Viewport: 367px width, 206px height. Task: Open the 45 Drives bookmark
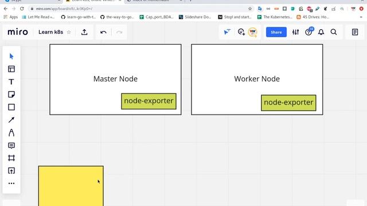[313, 17]
